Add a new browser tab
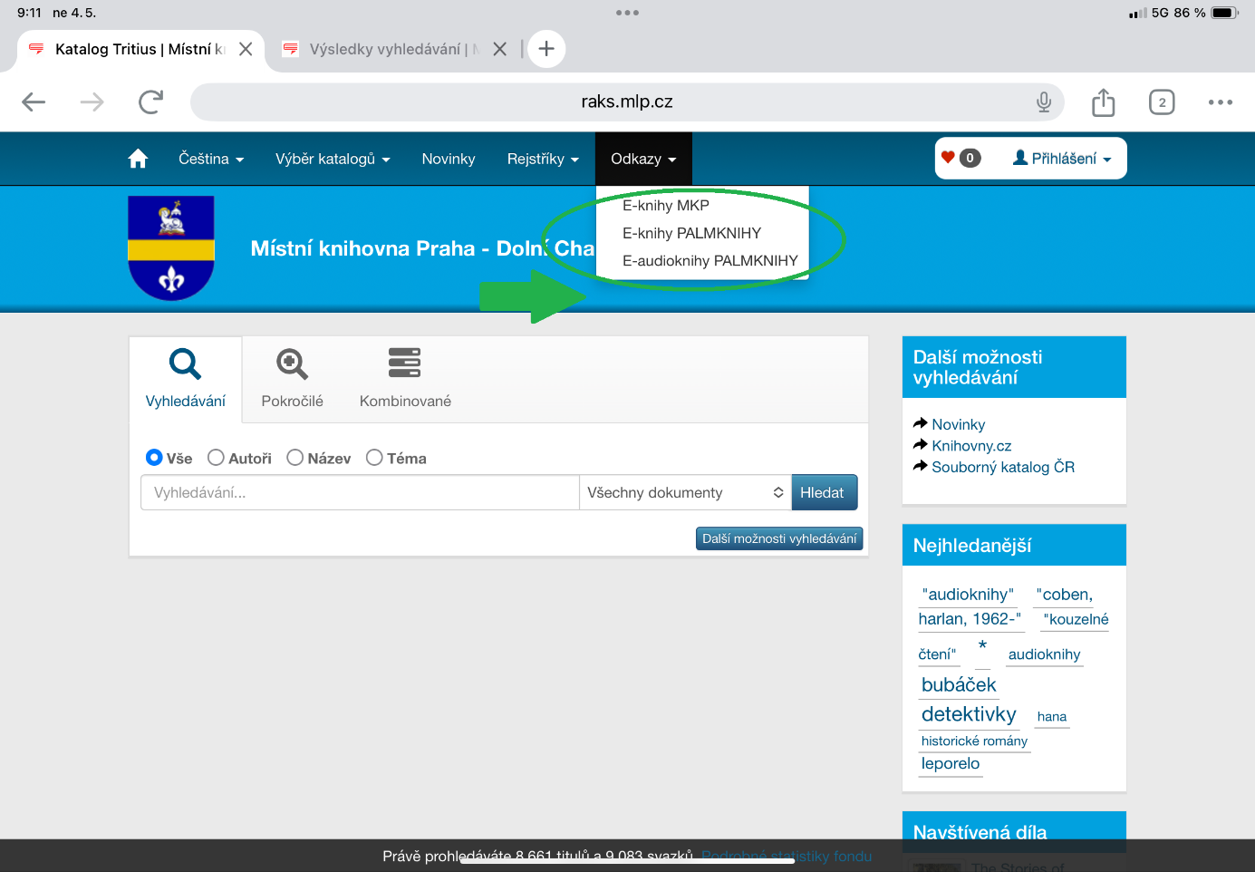 click(x=546, y=49)
